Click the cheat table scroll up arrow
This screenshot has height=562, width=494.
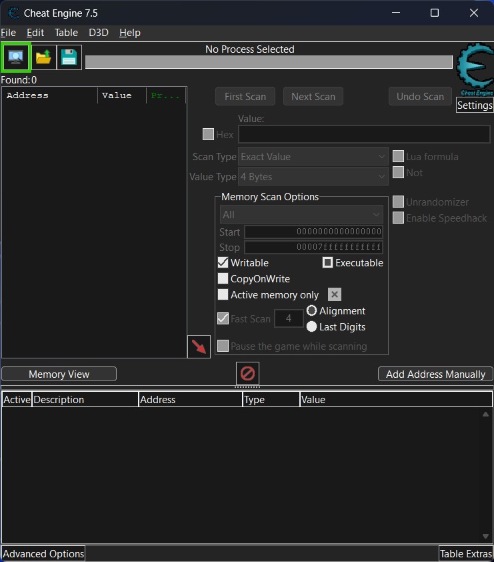coord(485,414)
